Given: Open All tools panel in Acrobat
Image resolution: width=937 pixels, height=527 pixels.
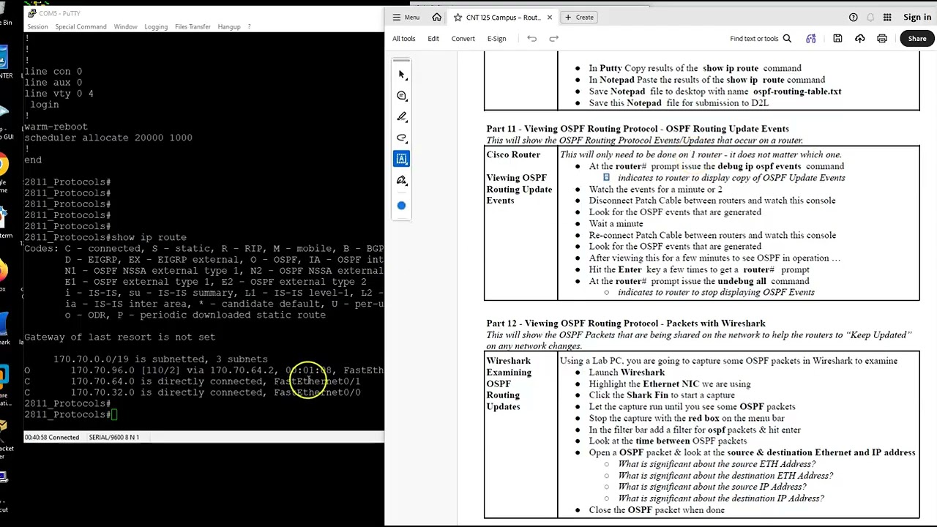Looking at the screenshot, I should point(403,39).
